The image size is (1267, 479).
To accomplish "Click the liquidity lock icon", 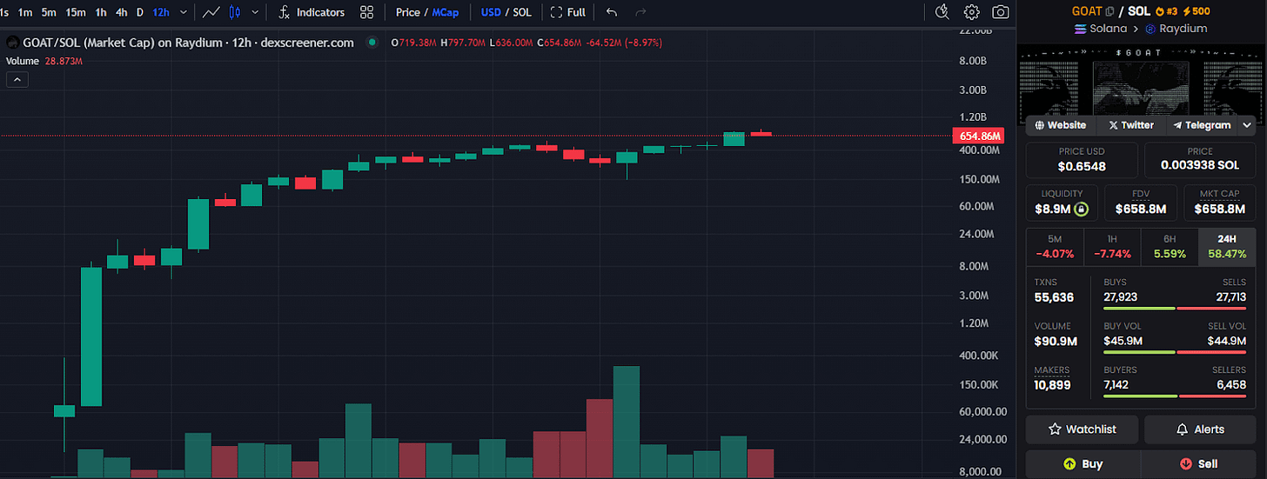I will click(x=1081, y=209).
